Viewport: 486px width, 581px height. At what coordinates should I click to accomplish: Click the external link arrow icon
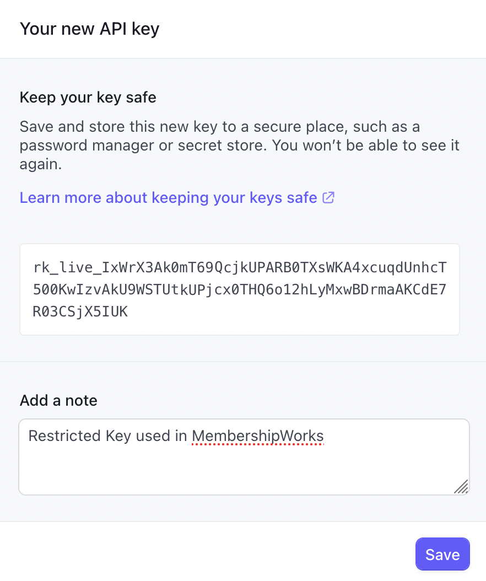tap(328, 197)
